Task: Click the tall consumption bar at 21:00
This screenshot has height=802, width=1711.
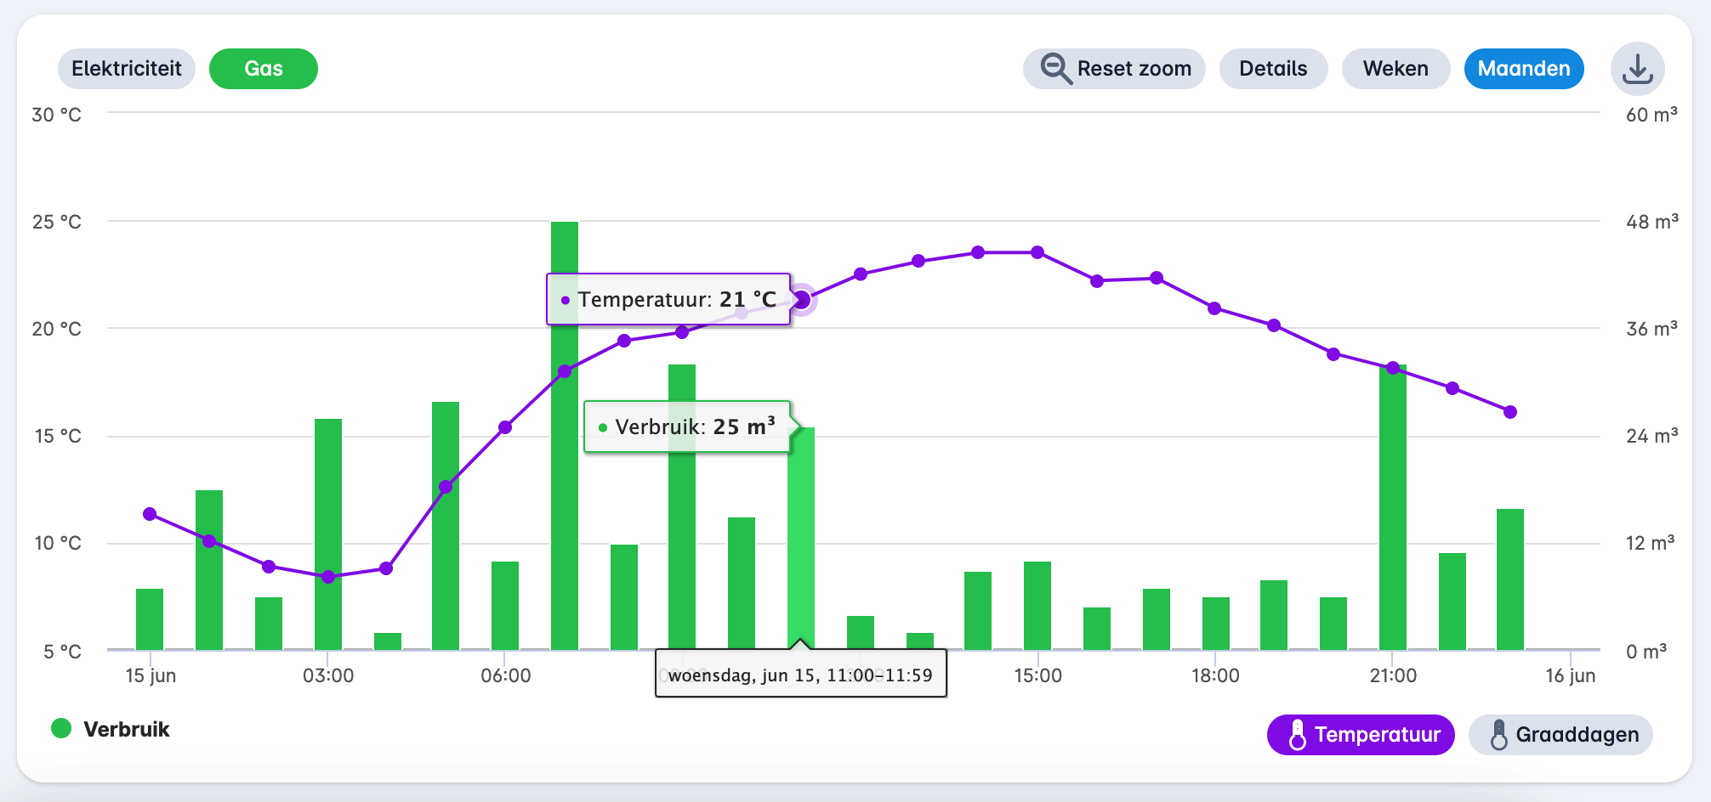Action: 1392,510
